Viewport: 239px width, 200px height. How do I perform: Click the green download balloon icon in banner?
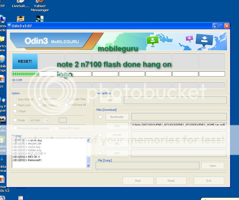pyautogui.click(x=152, y=41)
